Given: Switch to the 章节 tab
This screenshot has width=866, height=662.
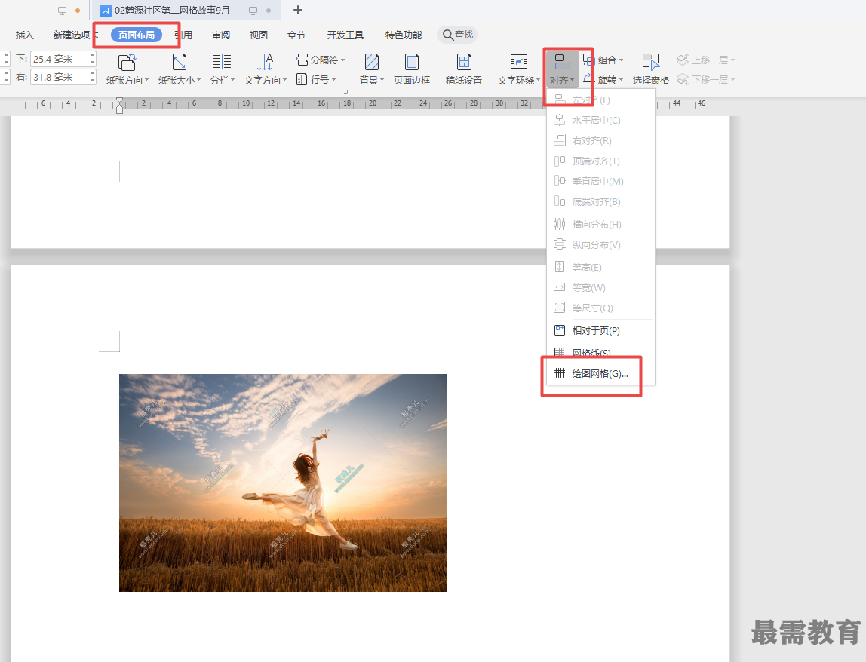Looking at the screenshot, I should (x=296, y=35).
